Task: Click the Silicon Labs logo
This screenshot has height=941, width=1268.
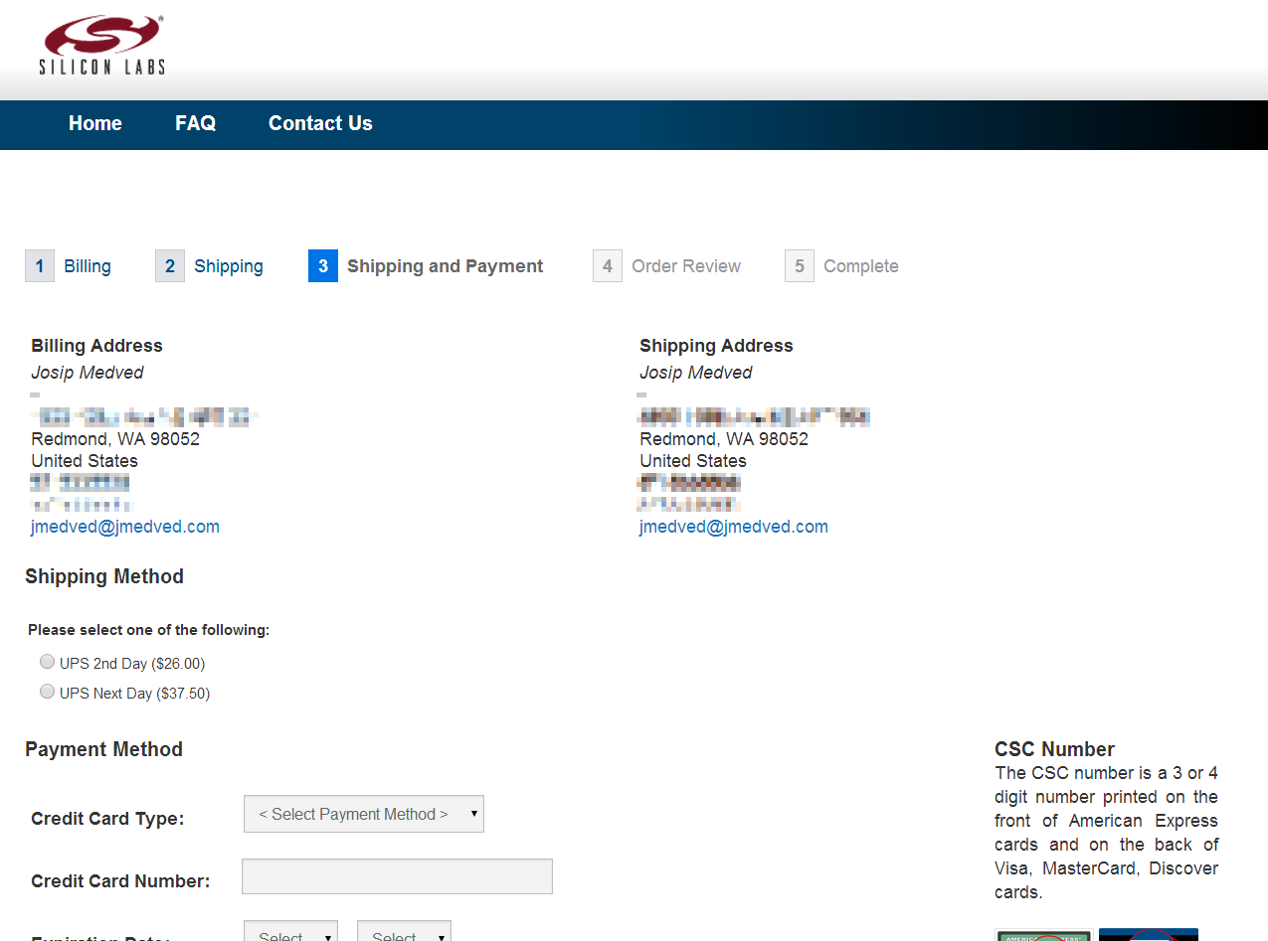Action: (102, 46)
